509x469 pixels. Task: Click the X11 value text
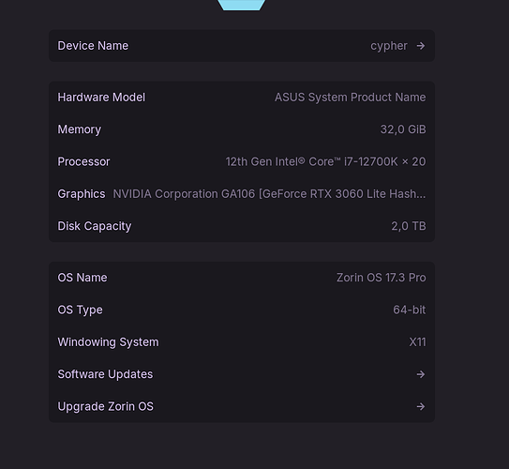[417, 342]
